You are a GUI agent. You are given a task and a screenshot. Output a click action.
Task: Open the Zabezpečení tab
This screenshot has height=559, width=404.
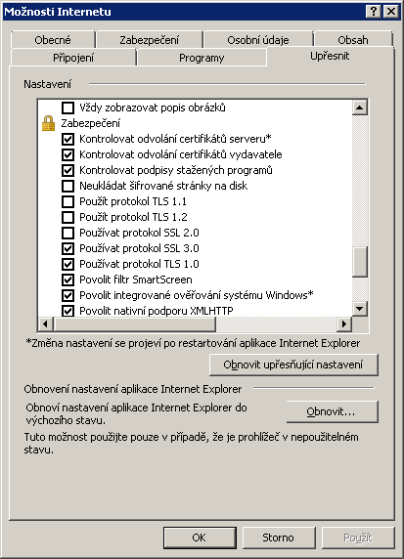(150, 40)
